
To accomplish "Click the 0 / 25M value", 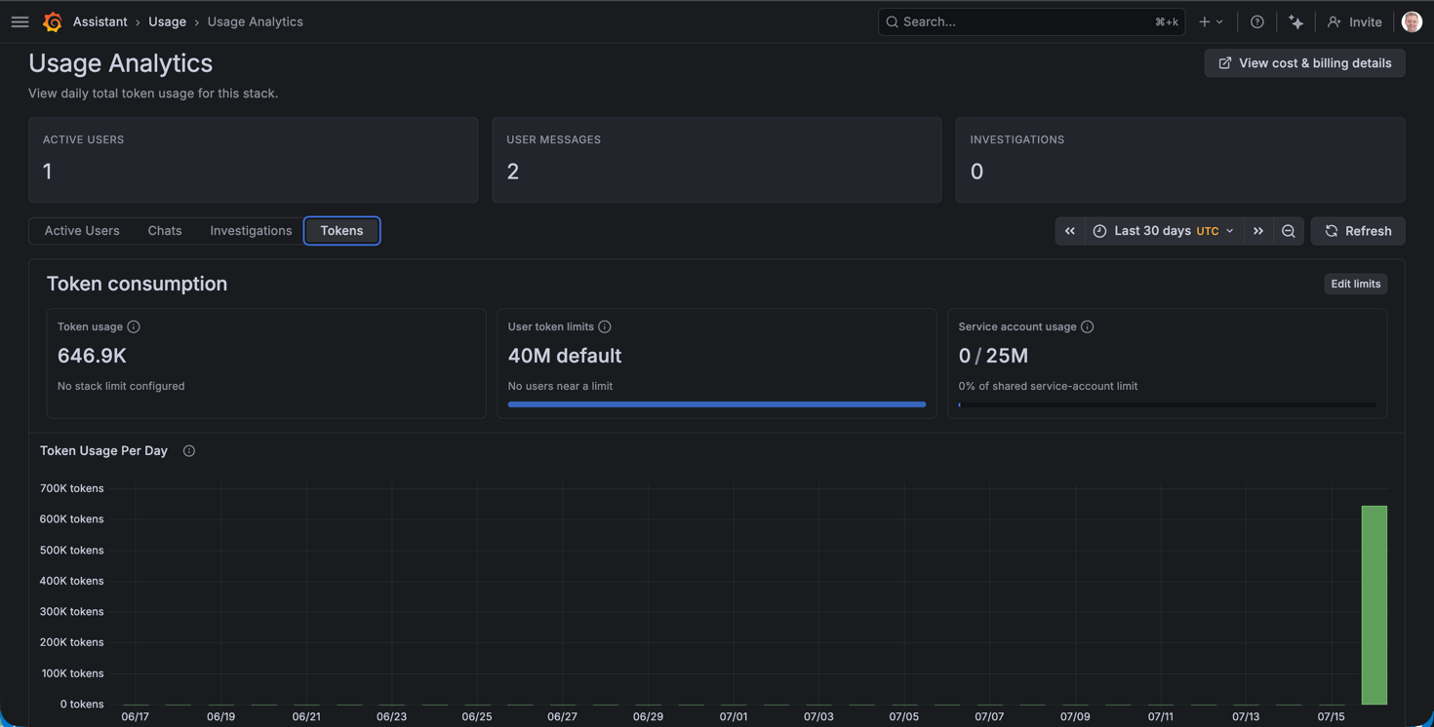I will 993,356.
